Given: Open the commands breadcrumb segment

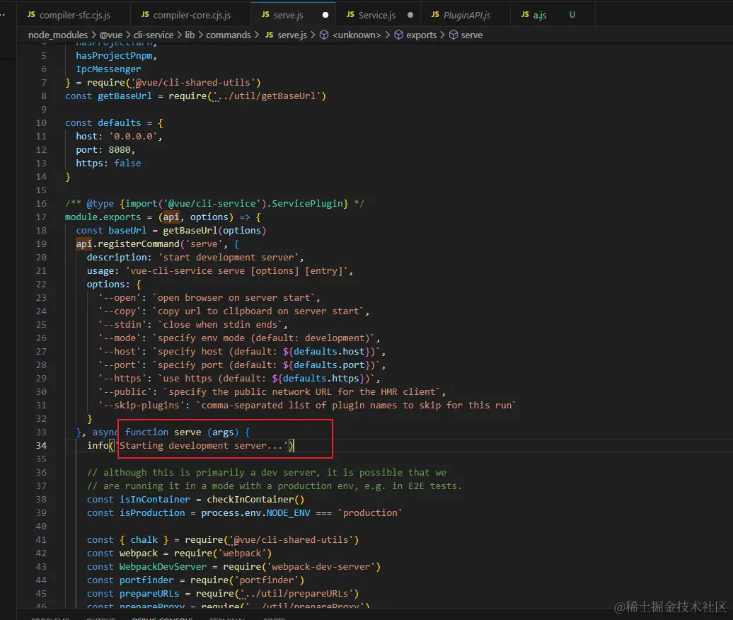Looking at the screenshot, I should click(228, 35).
